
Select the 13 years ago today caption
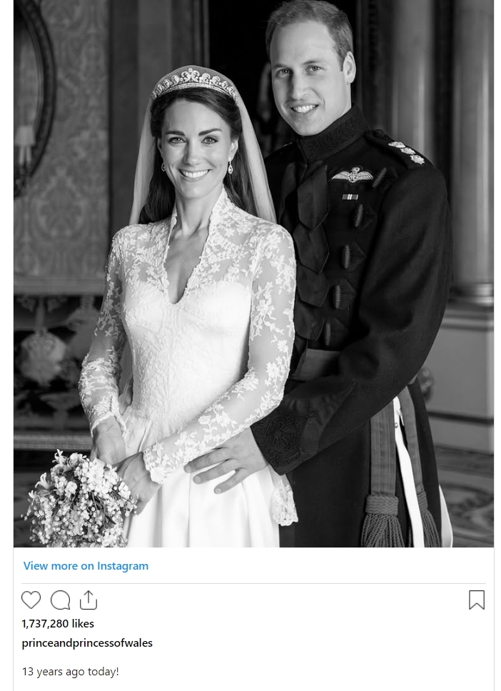[x=71, y=672]
